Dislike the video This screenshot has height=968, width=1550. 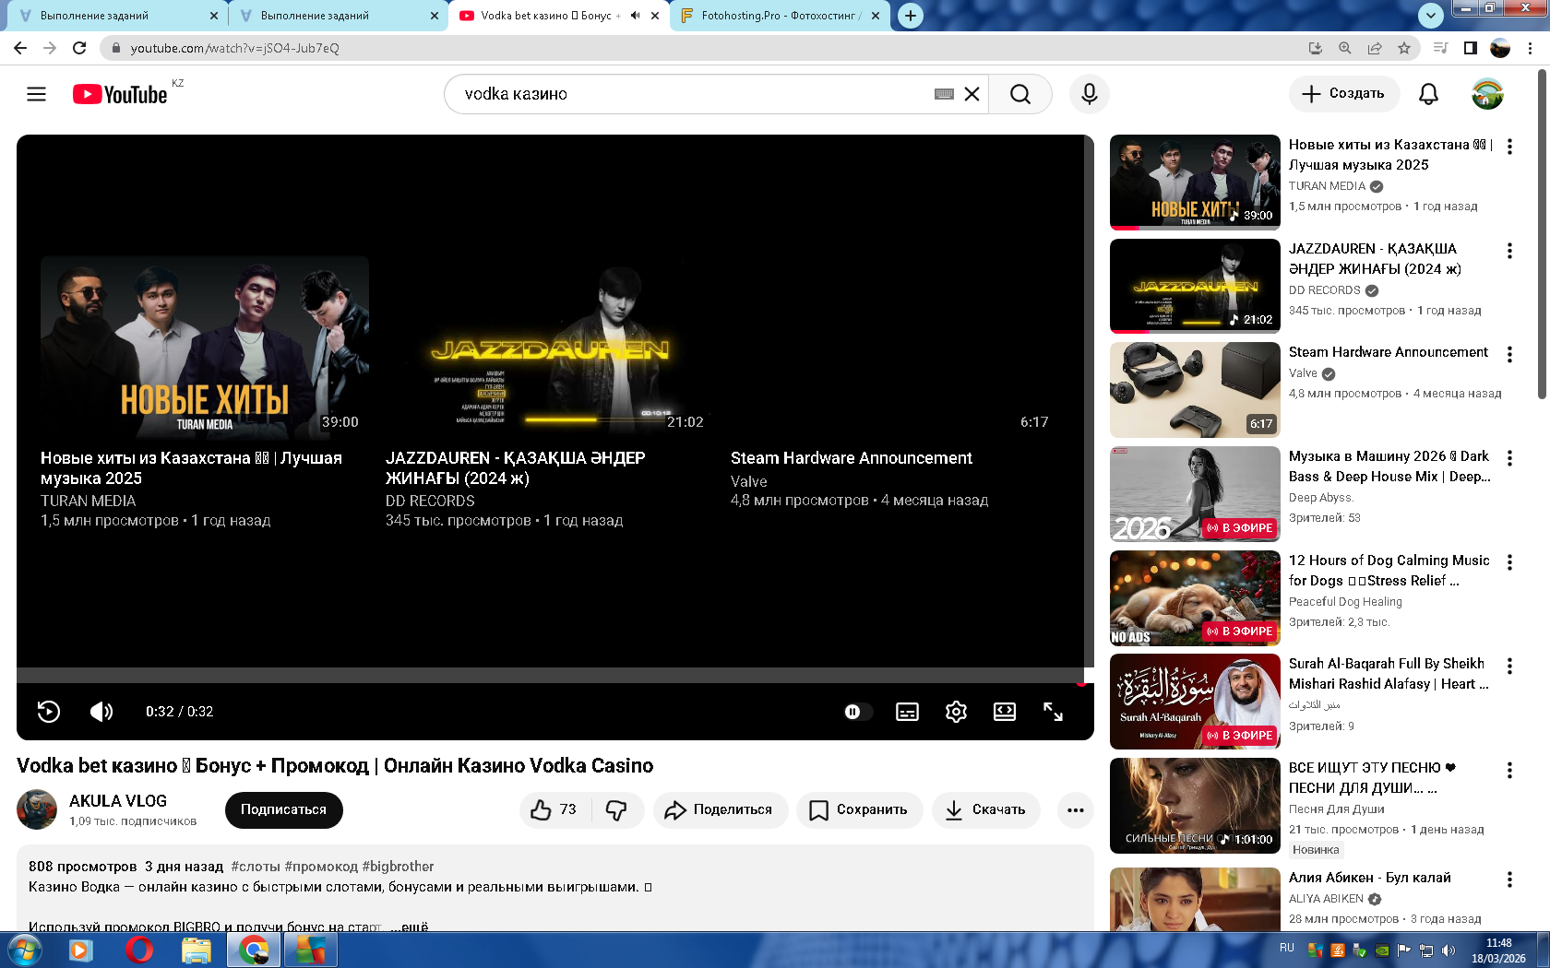(617, 809)
